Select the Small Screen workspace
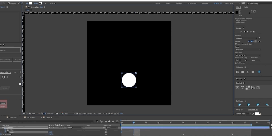This screenshot has width=272, height=136. tap(192, 3)
